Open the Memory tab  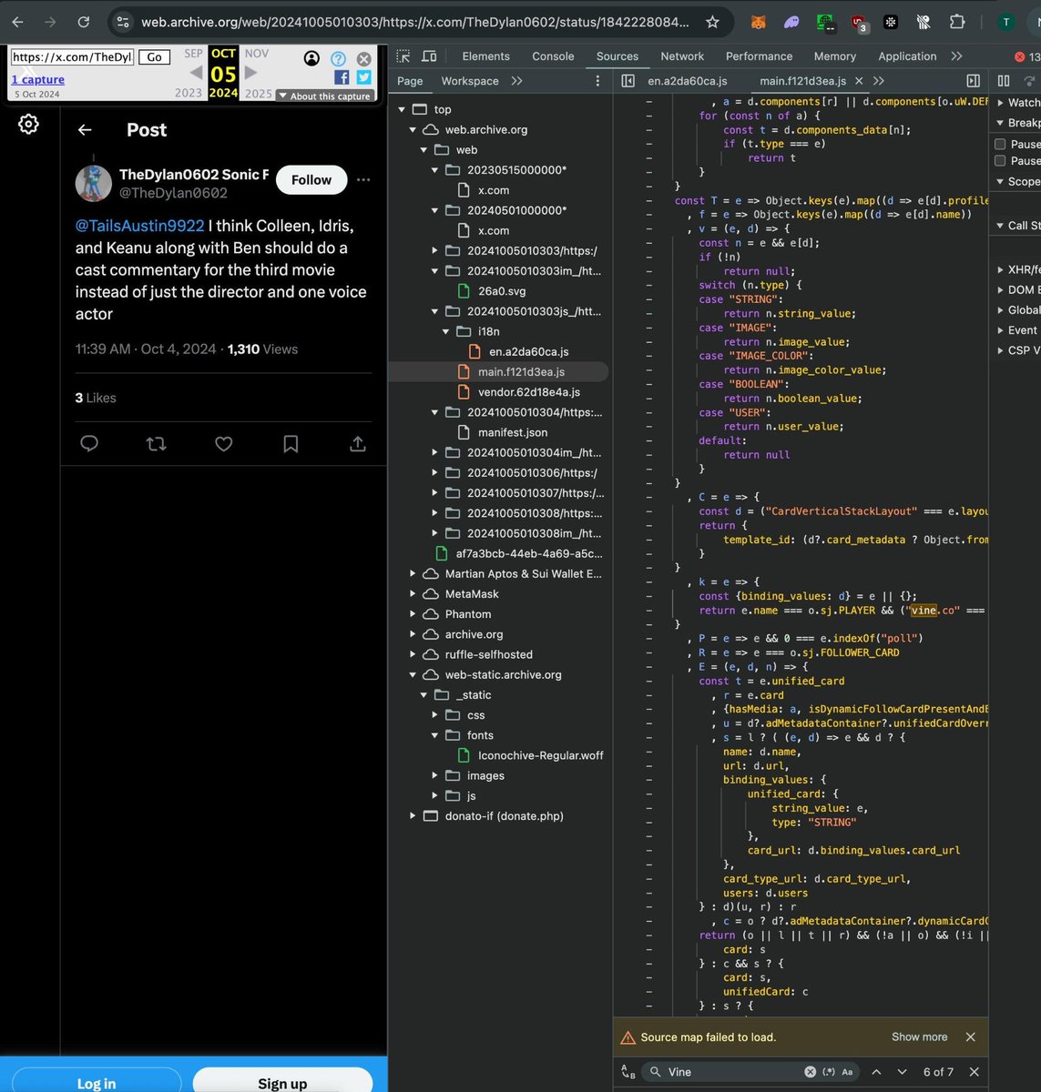click(834, 56)
